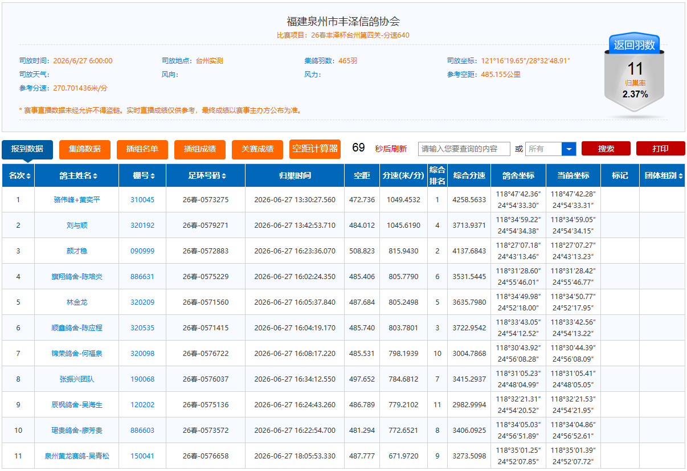Open owner link 辰枫鸽舍-吴海生
The height and width of the screenshot is (471, 687).
[77, 405]
